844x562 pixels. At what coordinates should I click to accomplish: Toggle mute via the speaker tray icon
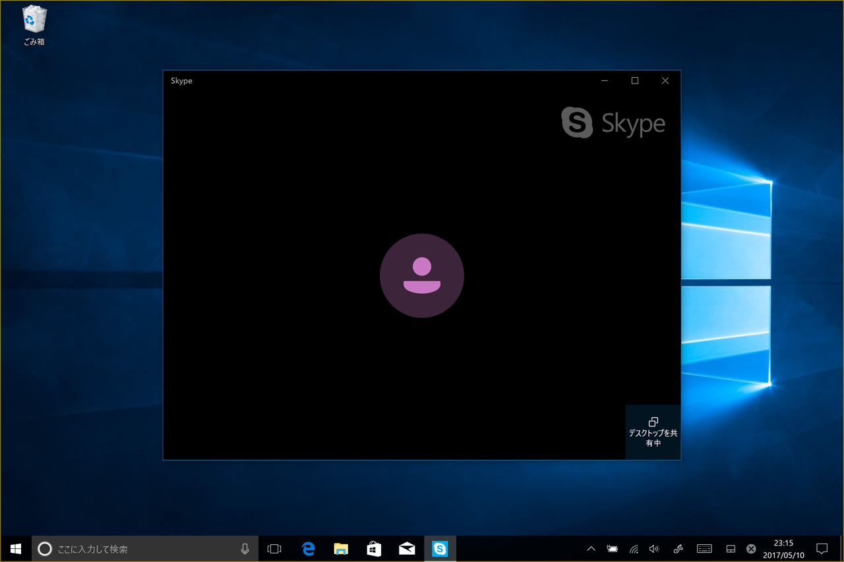point(653,548)
